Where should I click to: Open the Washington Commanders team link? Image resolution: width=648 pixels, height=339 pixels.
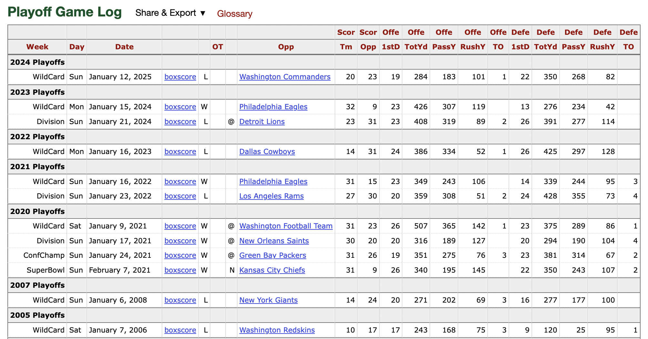(285, 77)
